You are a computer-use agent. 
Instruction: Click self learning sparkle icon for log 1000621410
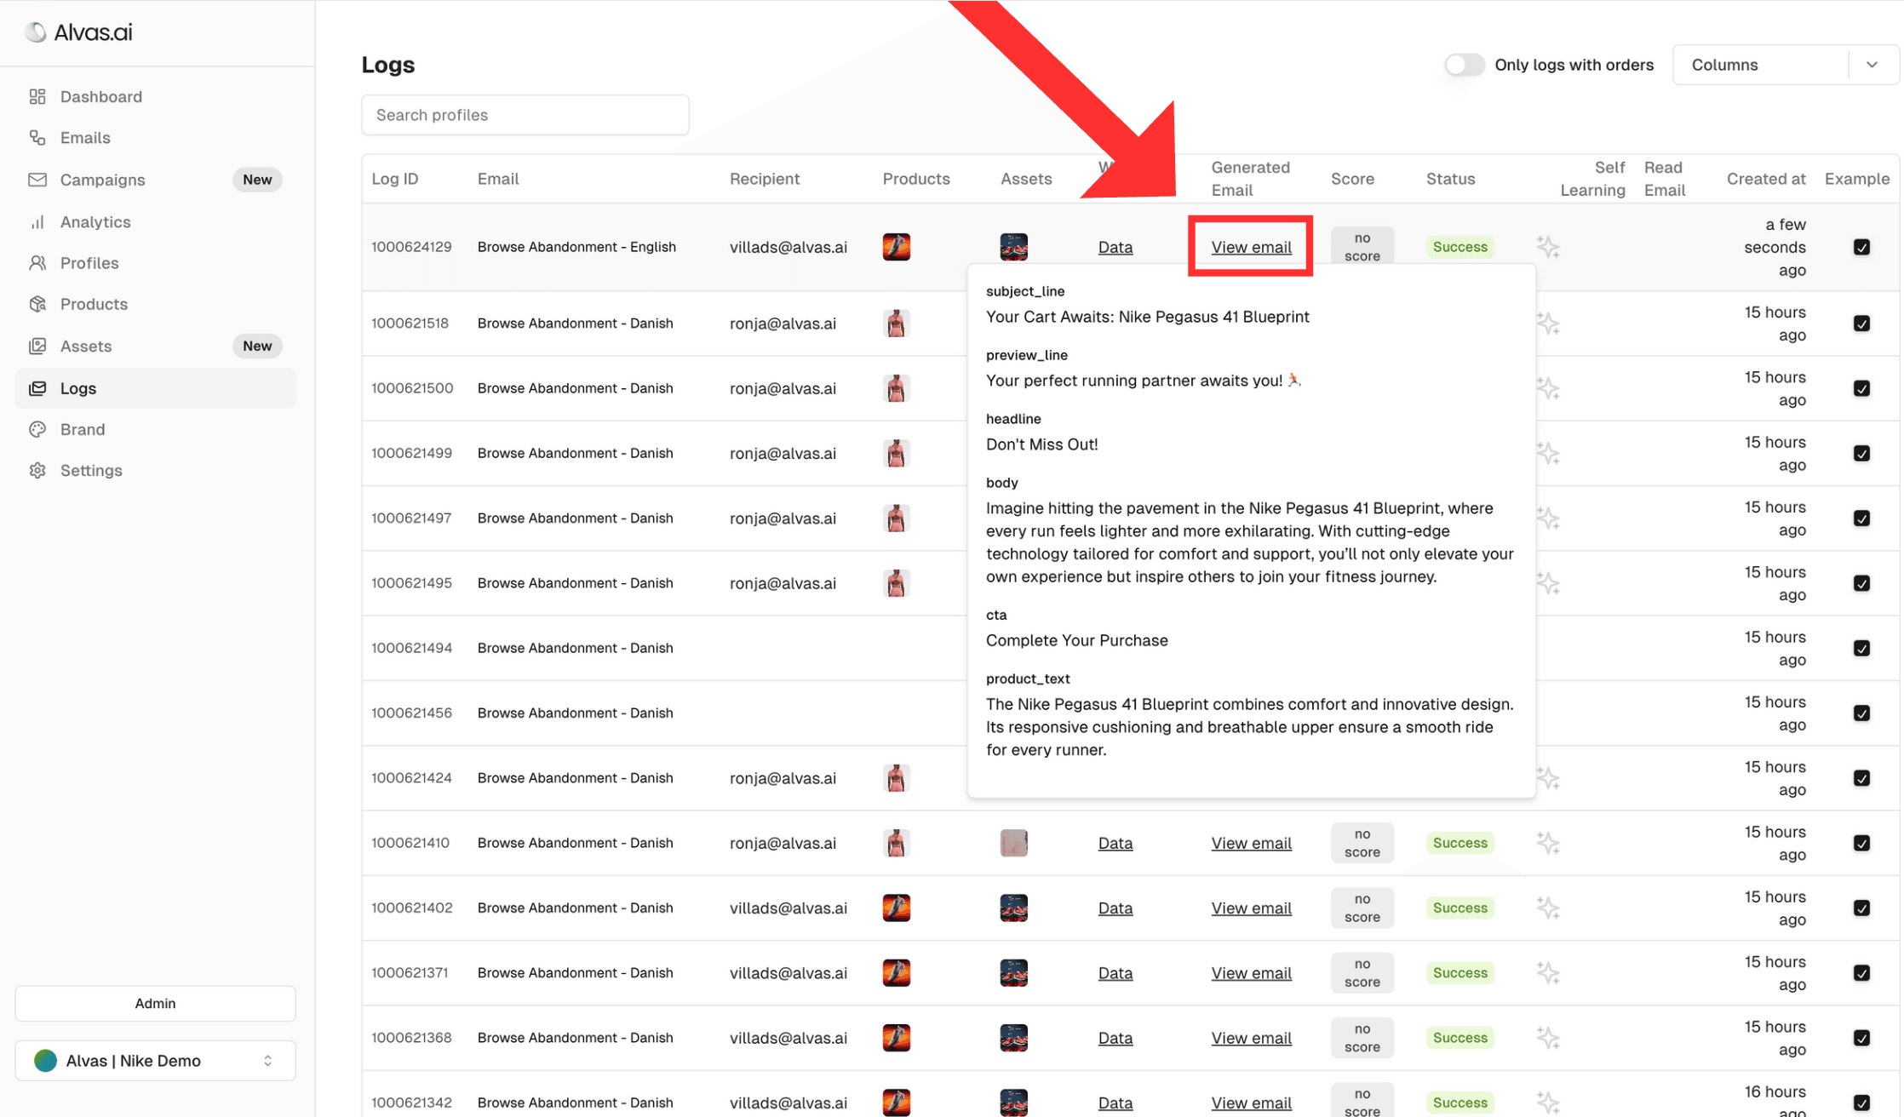[1548, 844]
